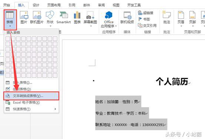Click the top-left cell of table grid

pyautogui.click(x=8, y=39)
